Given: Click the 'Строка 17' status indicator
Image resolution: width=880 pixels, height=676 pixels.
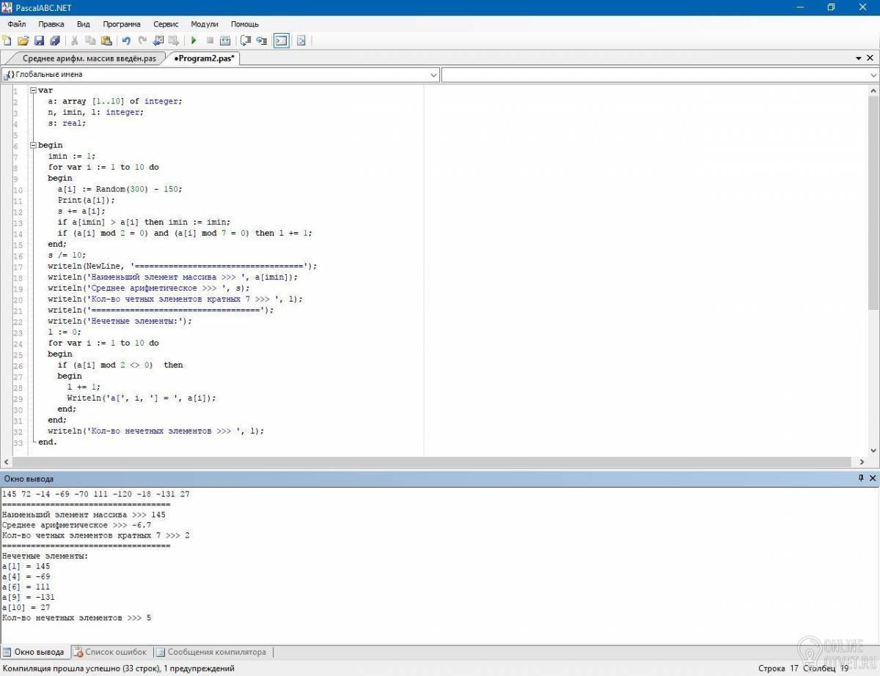Looking at the screenshot, I should (x=779, y=668).
